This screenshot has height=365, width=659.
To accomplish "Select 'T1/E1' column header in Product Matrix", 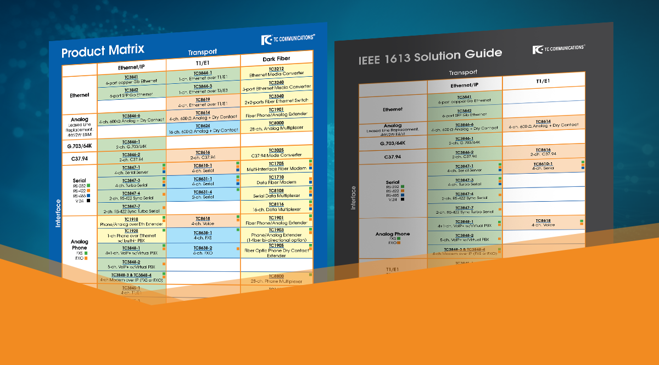I will pyautogui.click(x=203, y=62).
